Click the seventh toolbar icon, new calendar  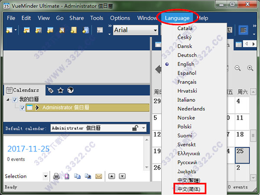86,30
